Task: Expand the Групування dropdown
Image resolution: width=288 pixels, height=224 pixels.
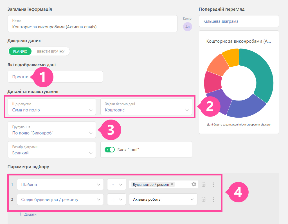Action: (x=52, y=130)
